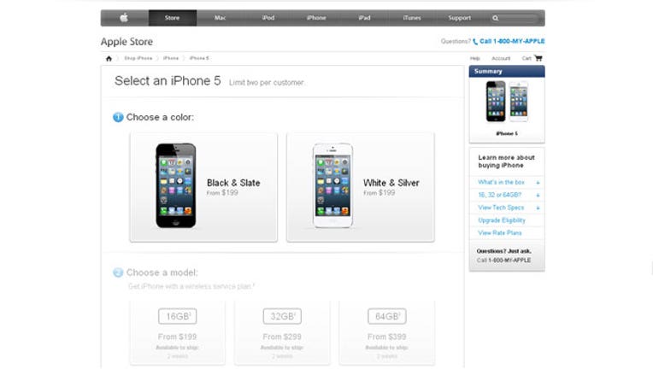
Task: Open the Mac tab in navigation
Action: pos(221,18)
